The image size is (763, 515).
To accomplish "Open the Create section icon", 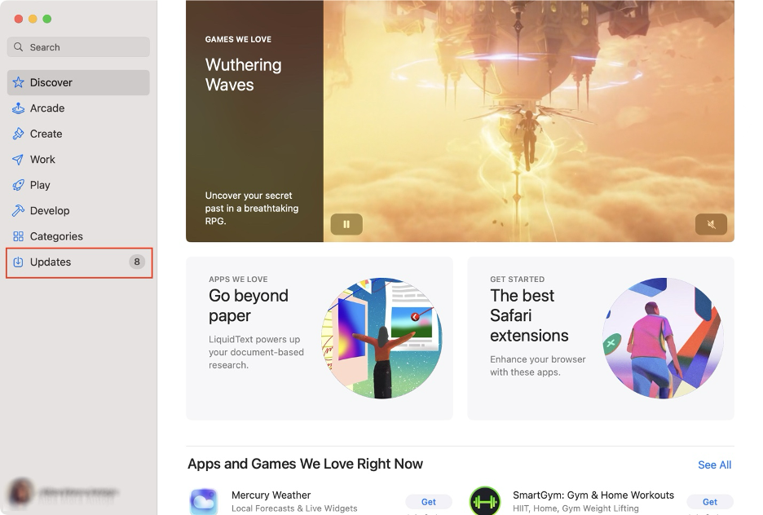I will click(x=19, y=134).
